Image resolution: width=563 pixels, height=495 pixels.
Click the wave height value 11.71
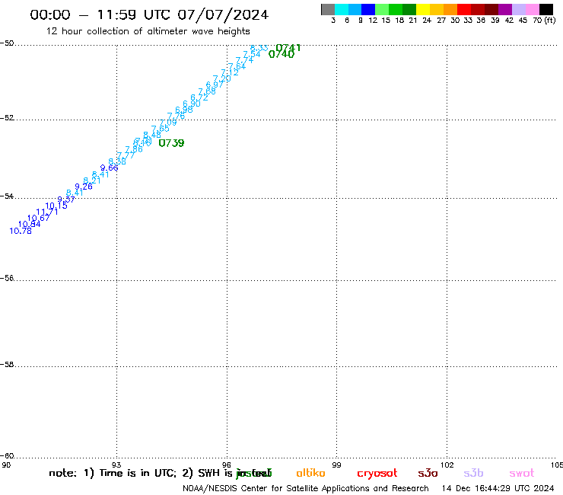point(47,212)
